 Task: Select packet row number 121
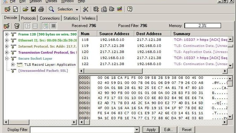point(153,58)
